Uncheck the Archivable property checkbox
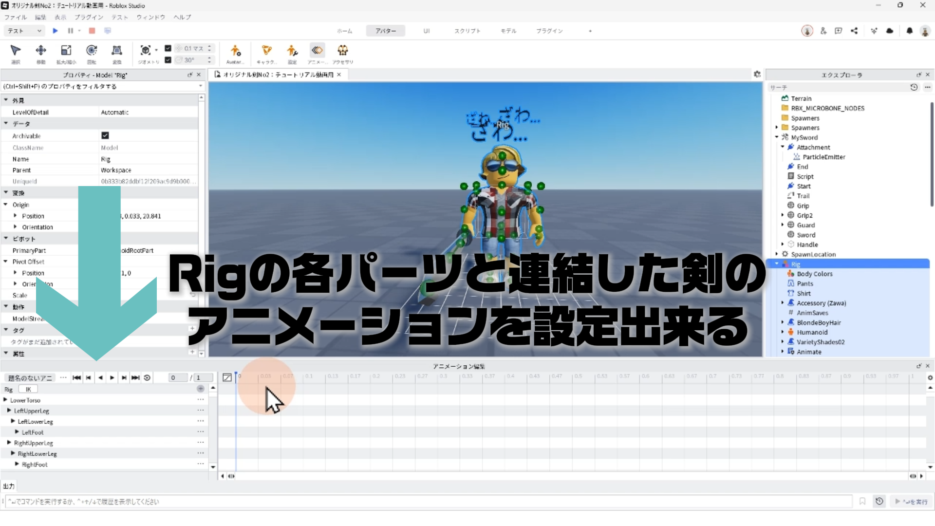This screenshot has width=935, height=526. point(105,135)
